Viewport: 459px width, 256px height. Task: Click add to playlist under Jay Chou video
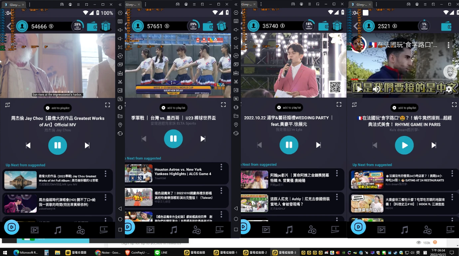click(x=58, y=108)
